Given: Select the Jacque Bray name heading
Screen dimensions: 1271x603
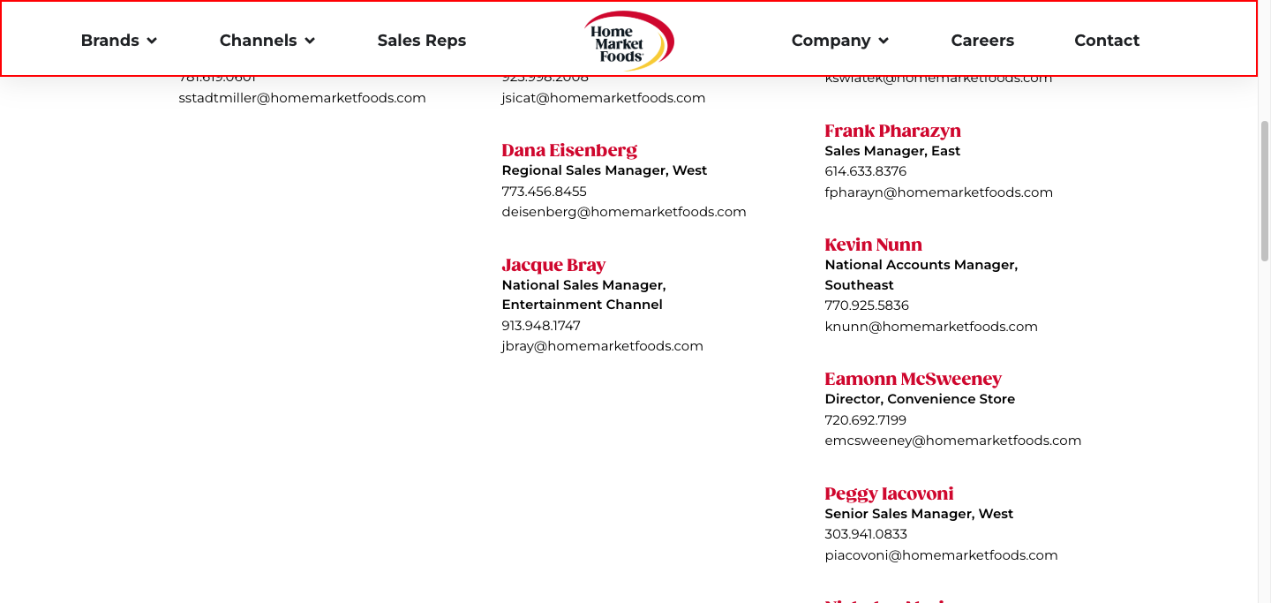Looking at the screenshot, I should point(553,265).
